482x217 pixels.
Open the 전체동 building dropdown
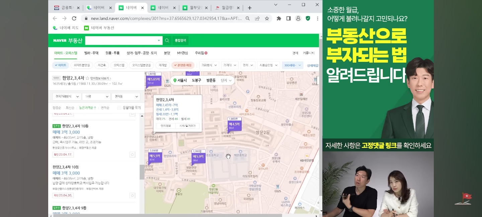coord(126,96)
